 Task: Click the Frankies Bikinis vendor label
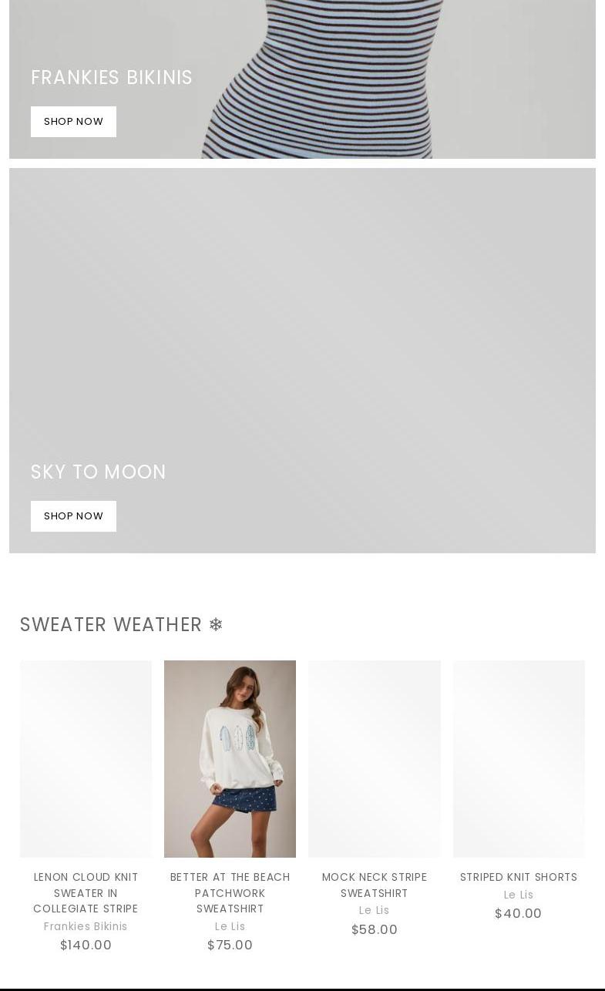pyautogui.click(x=86, y=926)
